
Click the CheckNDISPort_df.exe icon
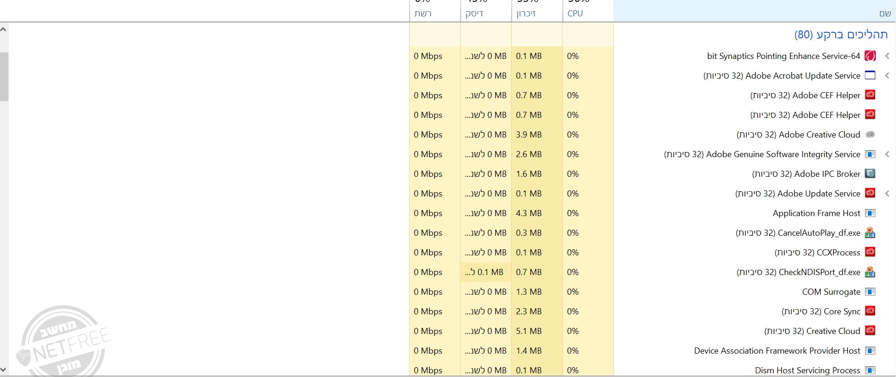click(870, 272)
